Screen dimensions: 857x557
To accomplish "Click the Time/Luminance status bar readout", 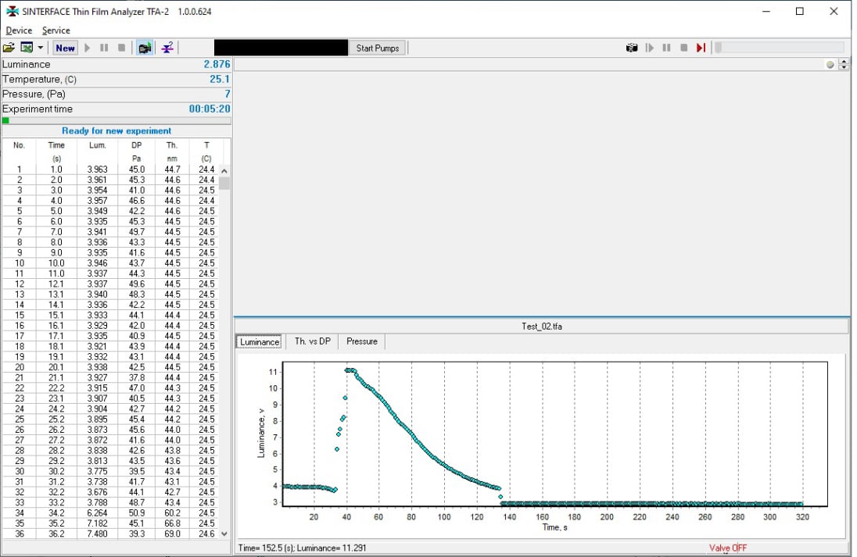I will 303,548.
